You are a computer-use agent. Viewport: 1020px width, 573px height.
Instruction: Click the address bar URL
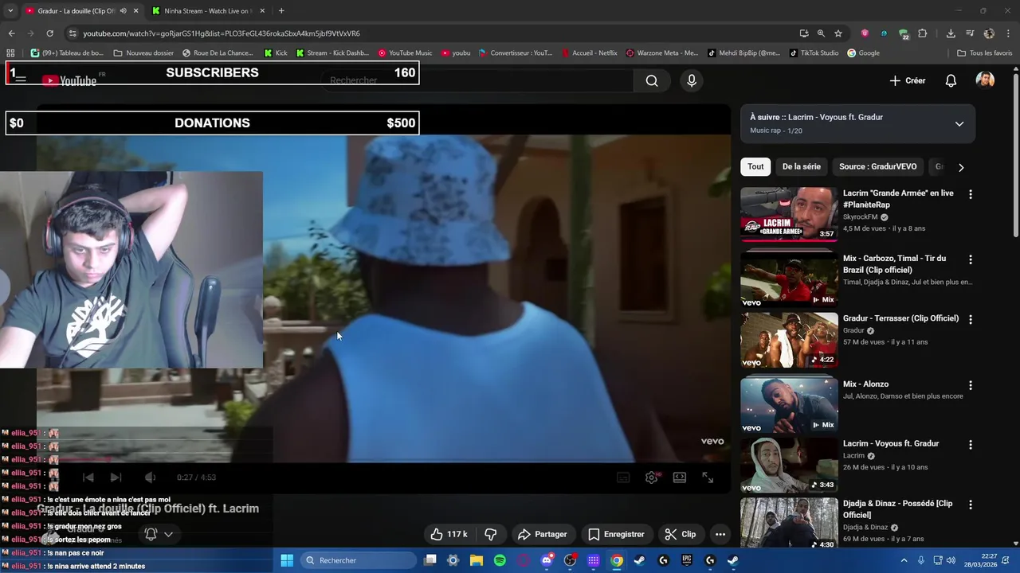pyautogui.click(x=222, y=33)
